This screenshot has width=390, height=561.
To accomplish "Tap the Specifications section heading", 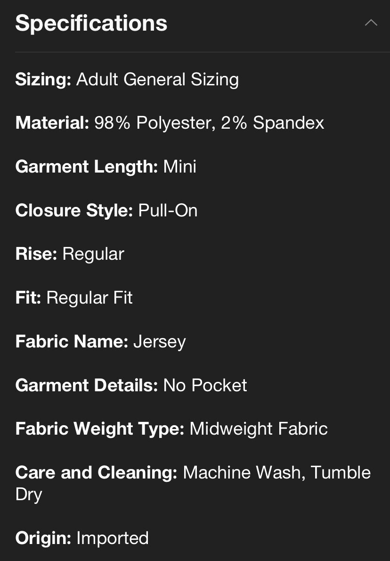I will [91, 24].
